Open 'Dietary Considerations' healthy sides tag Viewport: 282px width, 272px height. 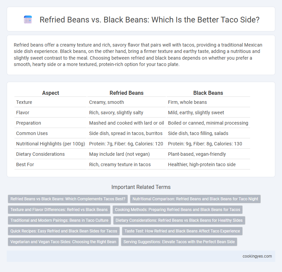tap(179, 220)
